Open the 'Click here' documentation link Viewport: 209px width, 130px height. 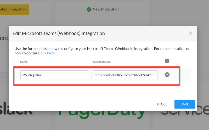[47, 53]
